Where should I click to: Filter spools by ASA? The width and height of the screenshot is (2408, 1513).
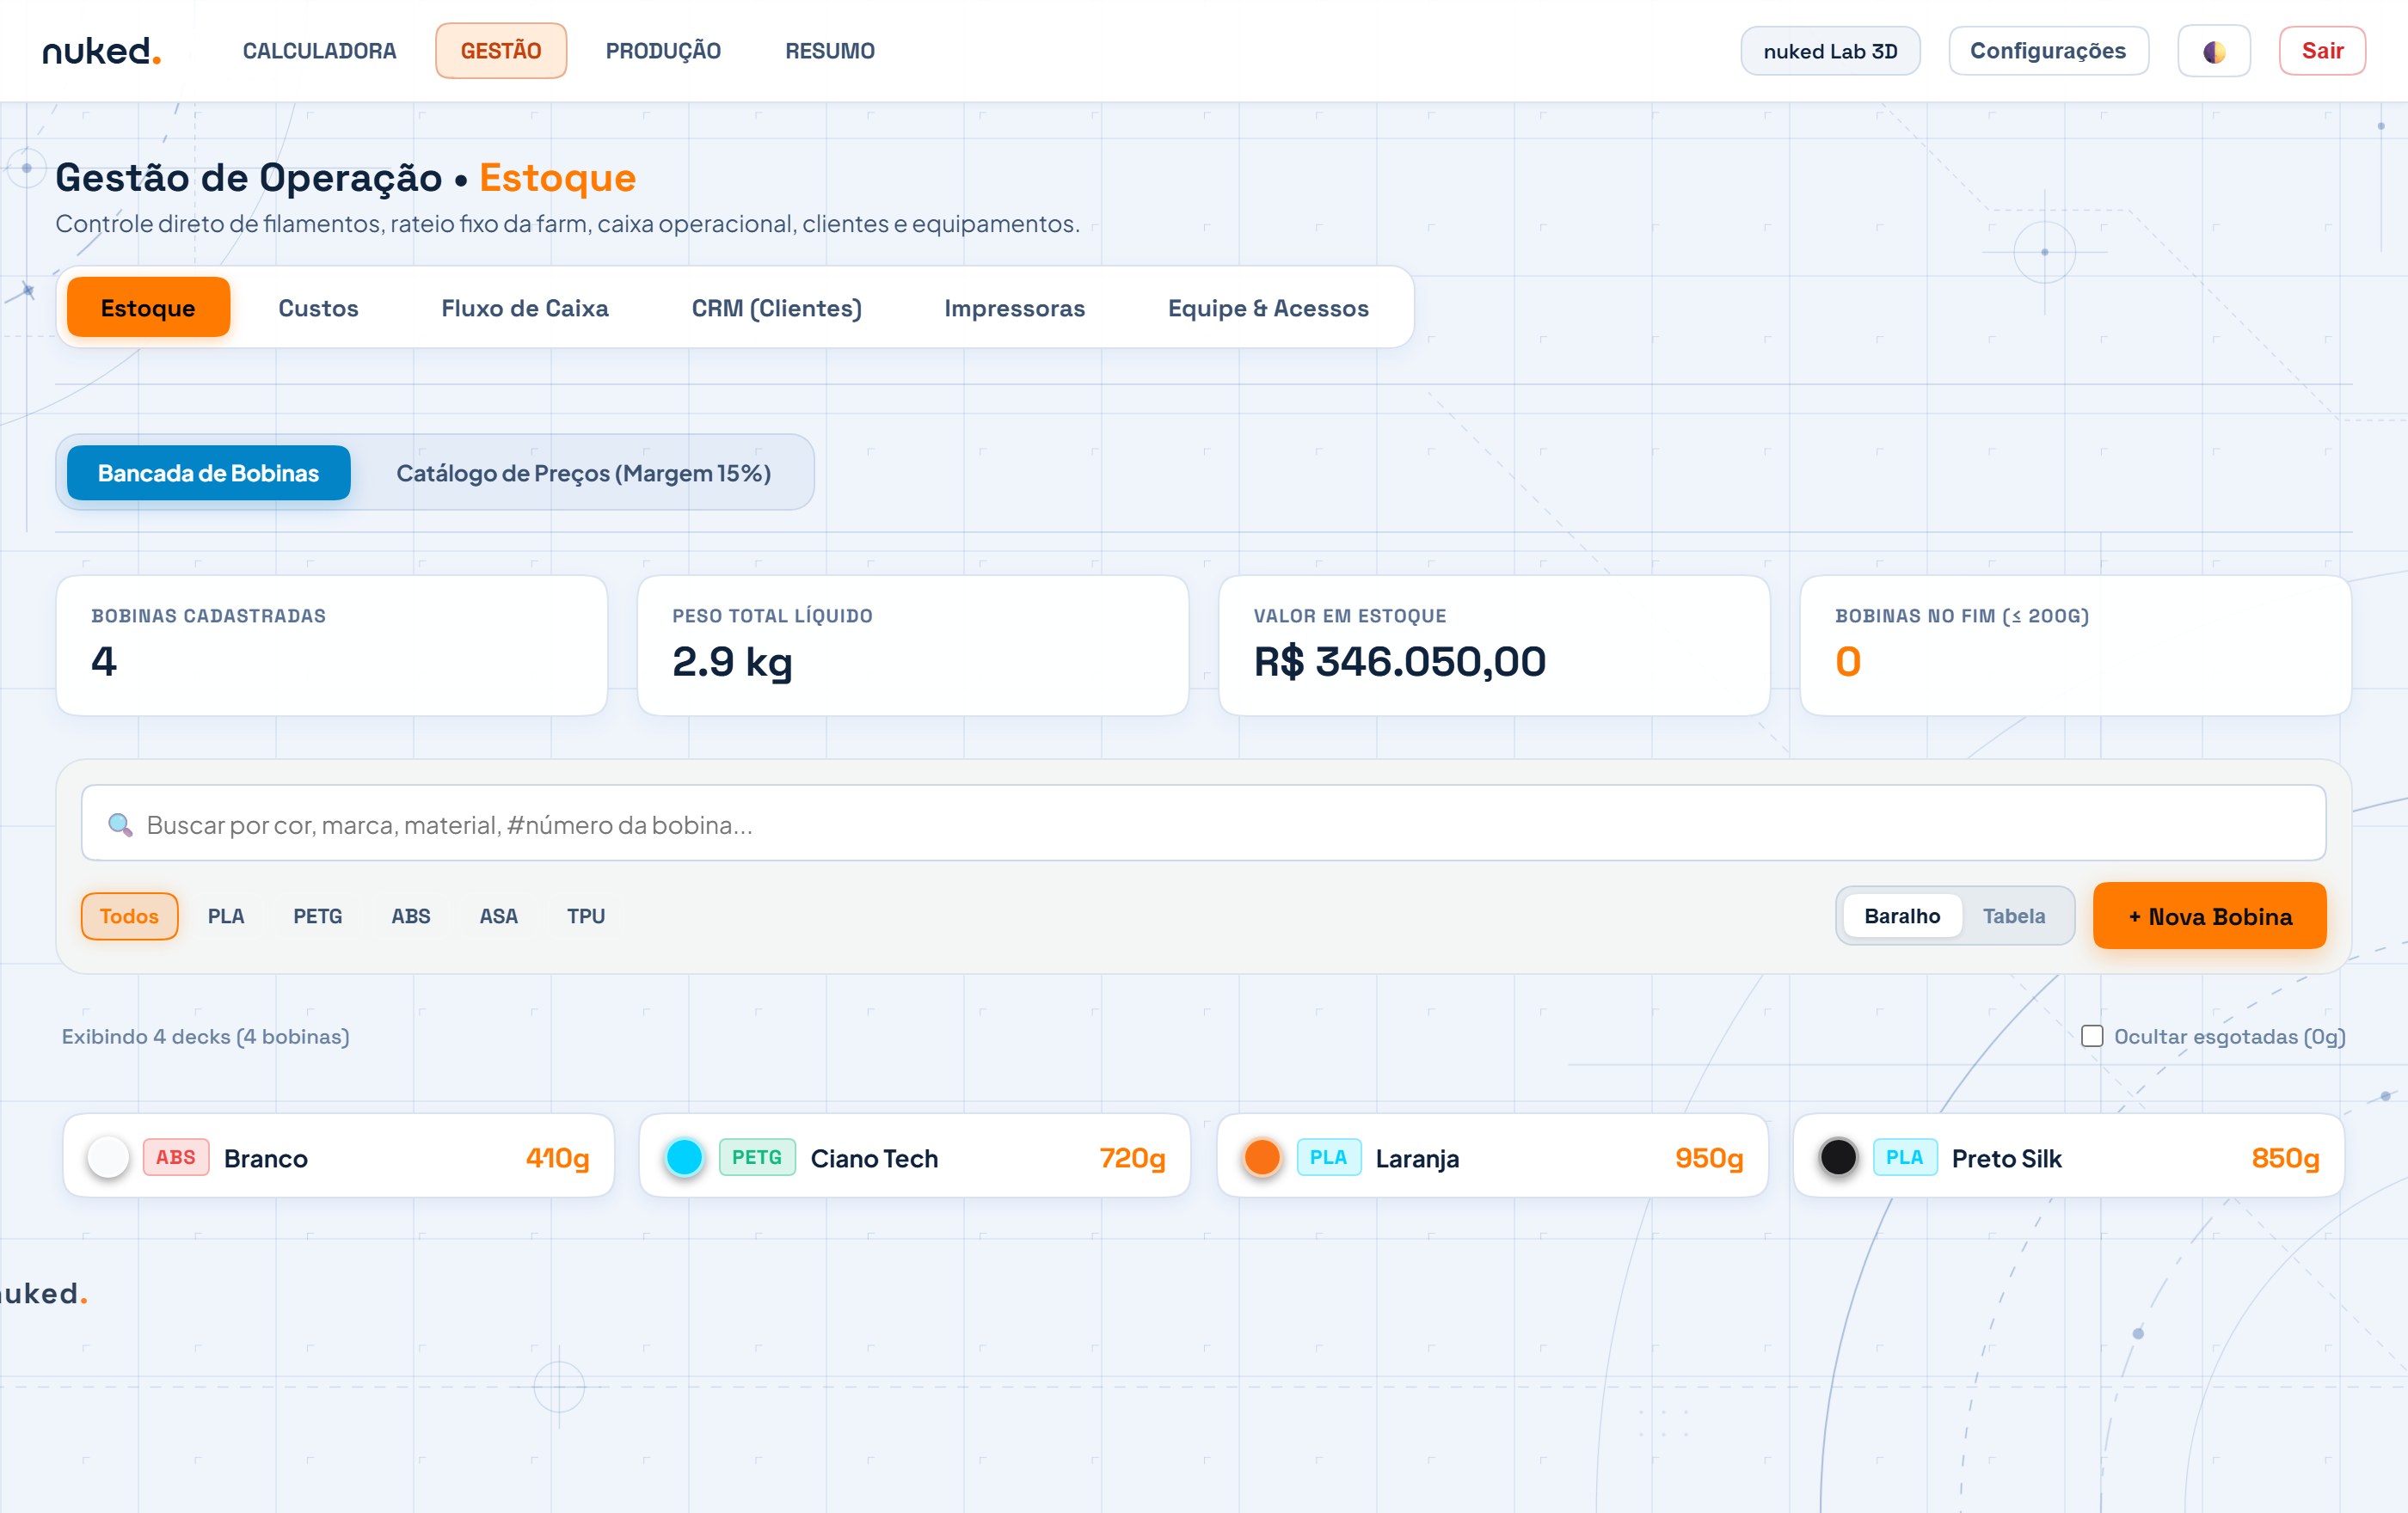(x=498, y=916)
